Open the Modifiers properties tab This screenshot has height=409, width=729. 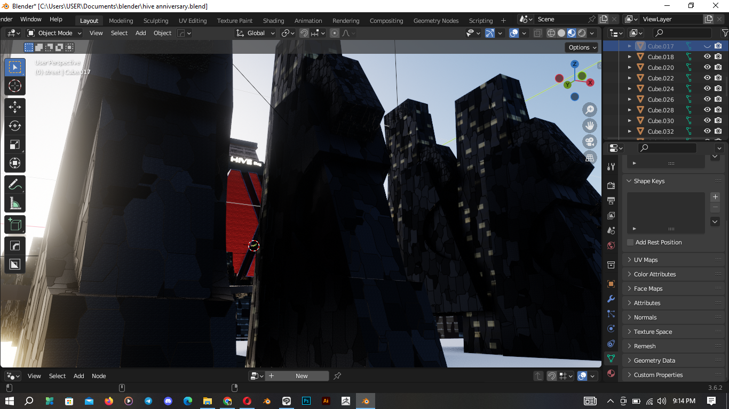click(x=612, y=299)
